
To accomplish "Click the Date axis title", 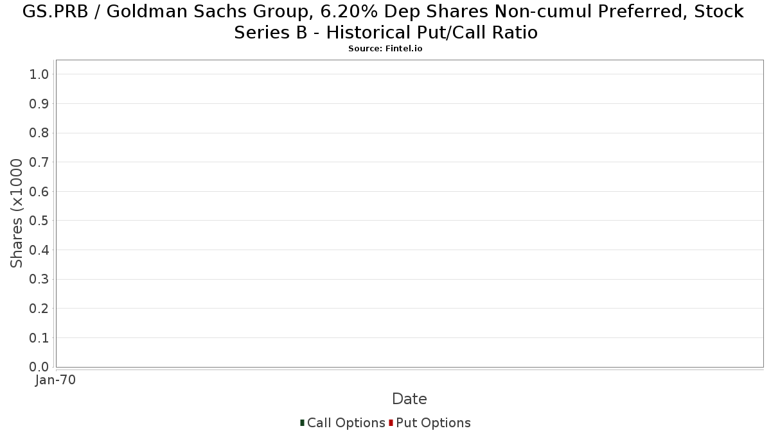I will [409, 399].
